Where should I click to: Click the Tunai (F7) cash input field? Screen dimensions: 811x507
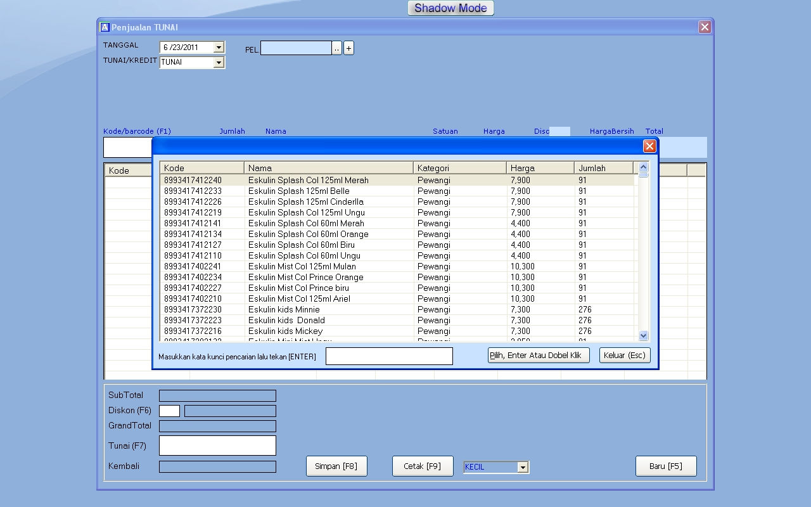pyautogui.click(x=217, y=446)
